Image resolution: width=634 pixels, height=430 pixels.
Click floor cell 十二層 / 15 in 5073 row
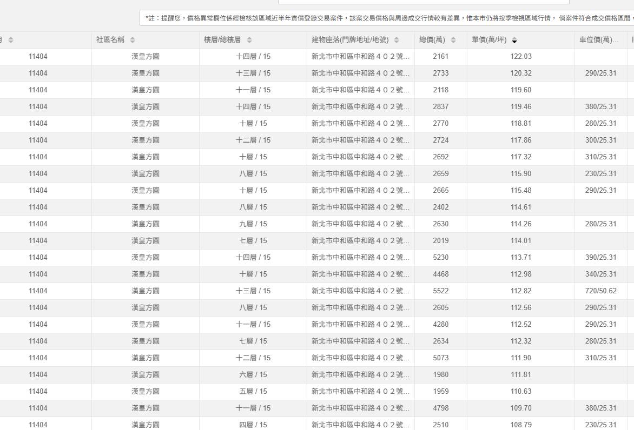[253, 358]
